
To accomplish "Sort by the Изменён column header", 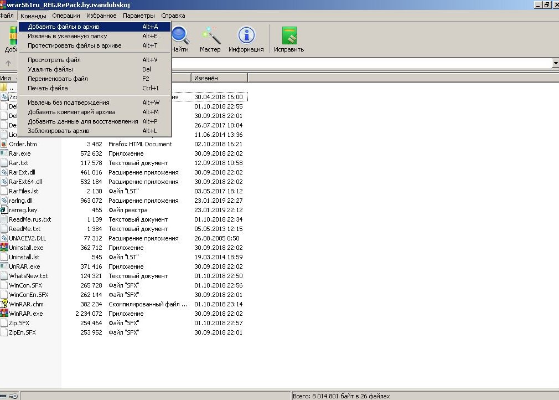I will pos(219,78).
